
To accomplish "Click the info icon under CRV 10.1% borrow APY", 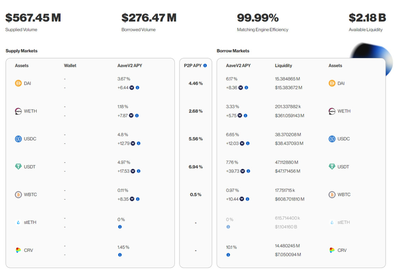I will (228, 255).
